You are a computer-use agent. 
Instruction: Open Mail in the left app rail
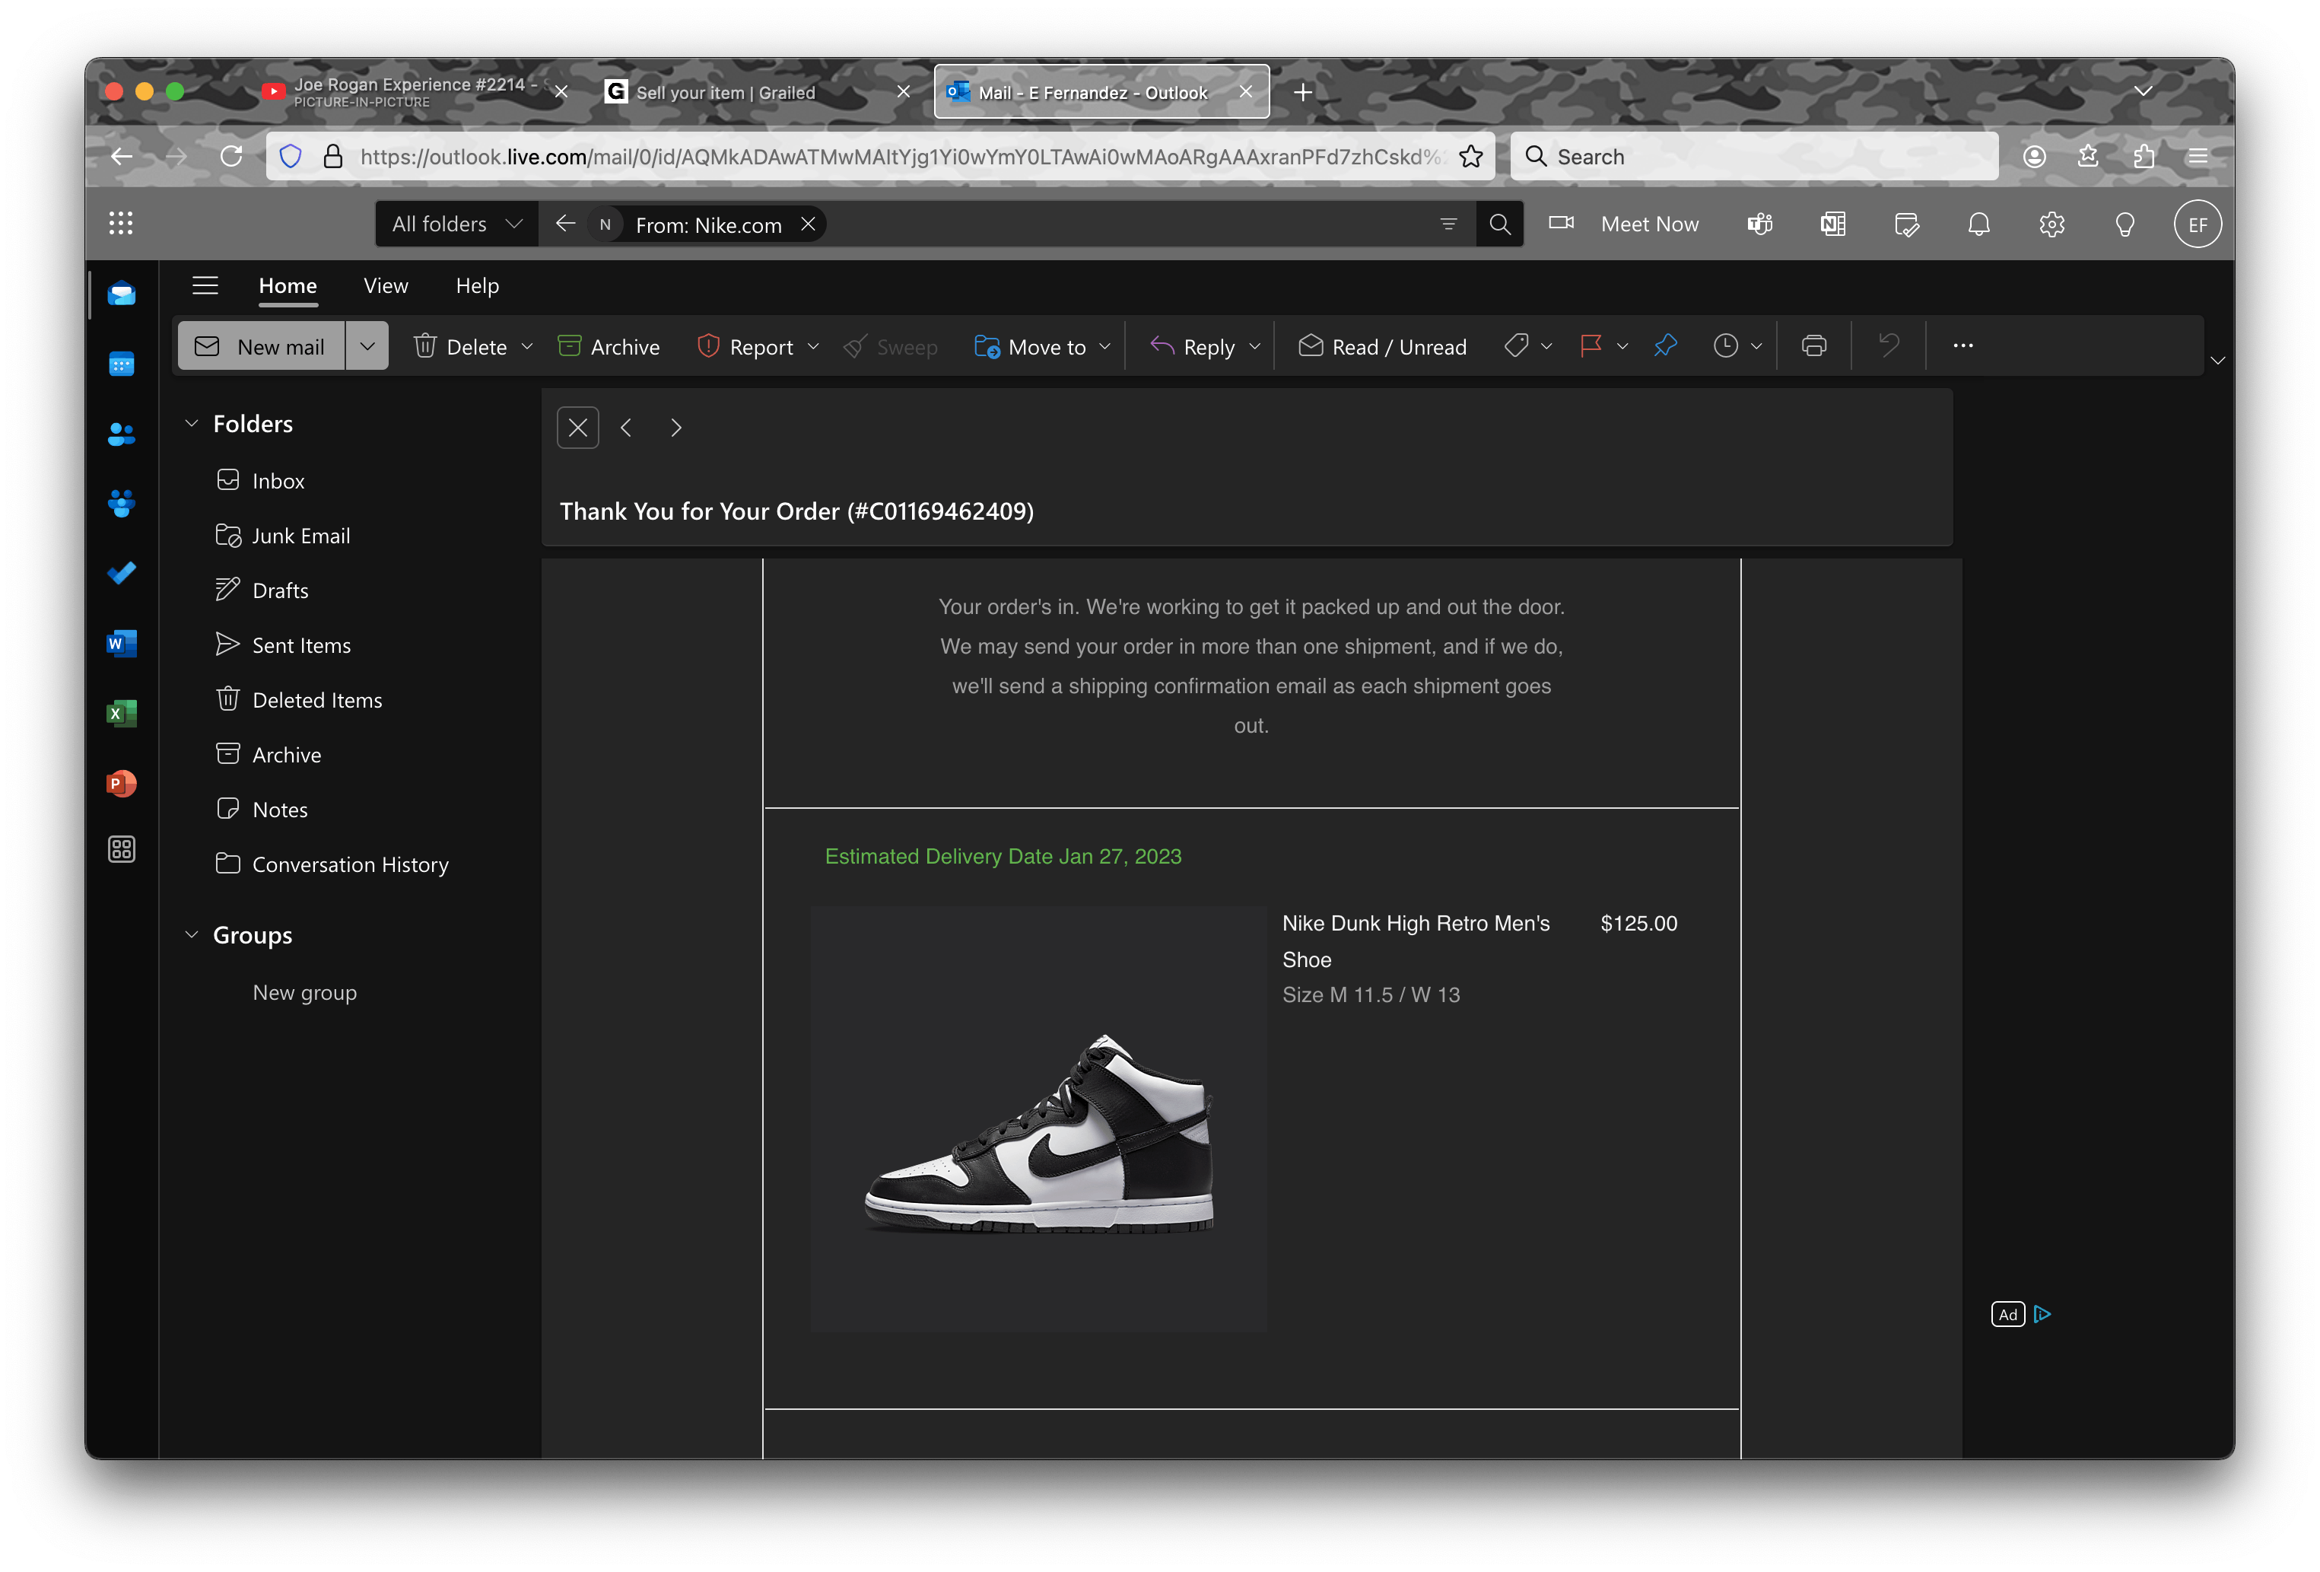pyautogui.click(x=122, y=294)
